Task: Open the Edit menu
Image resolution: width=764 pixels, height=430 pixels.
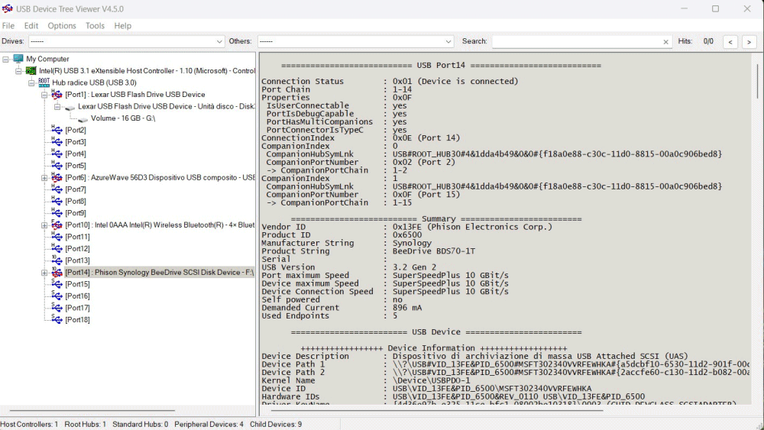Action: pyautogui.click(x=31, y=26)
